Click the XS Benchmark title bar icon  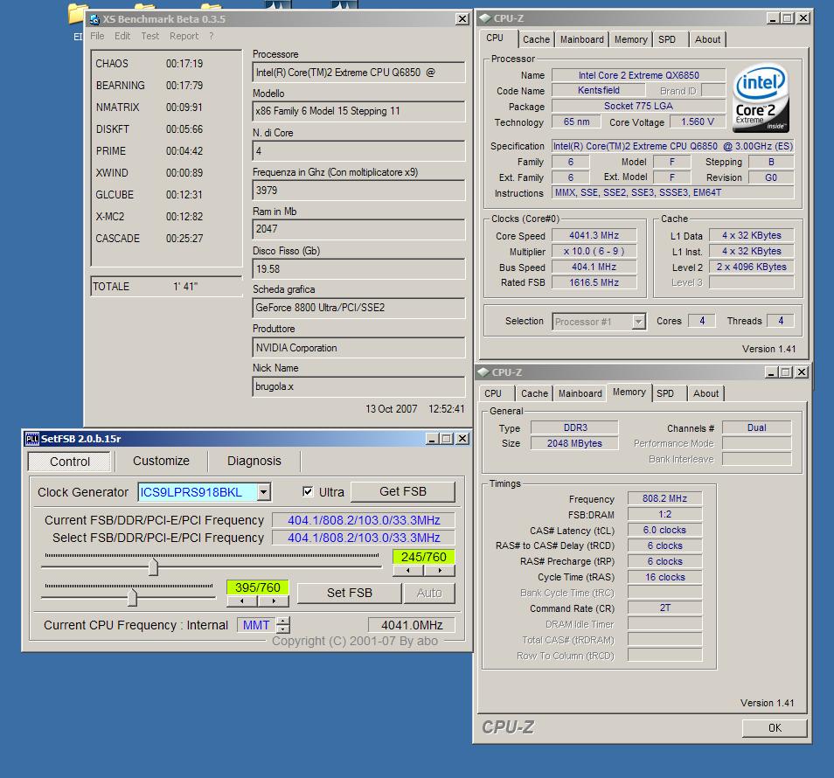94,19
